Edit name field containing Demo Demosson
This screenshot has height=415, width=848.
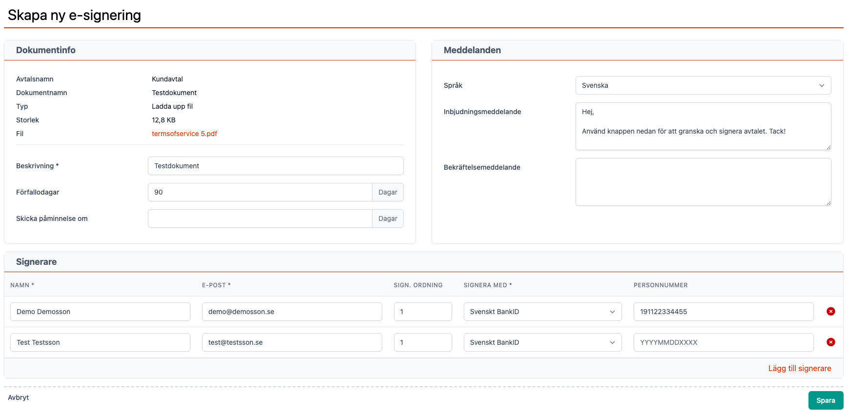coord(100,312)
